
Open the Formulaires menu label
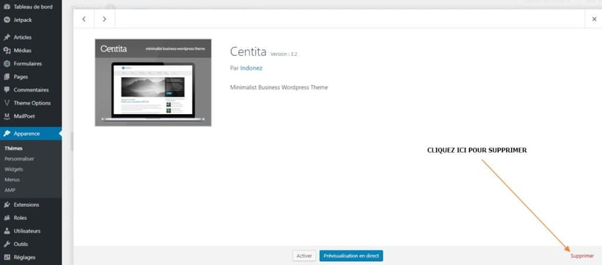[x=28, y=64]
